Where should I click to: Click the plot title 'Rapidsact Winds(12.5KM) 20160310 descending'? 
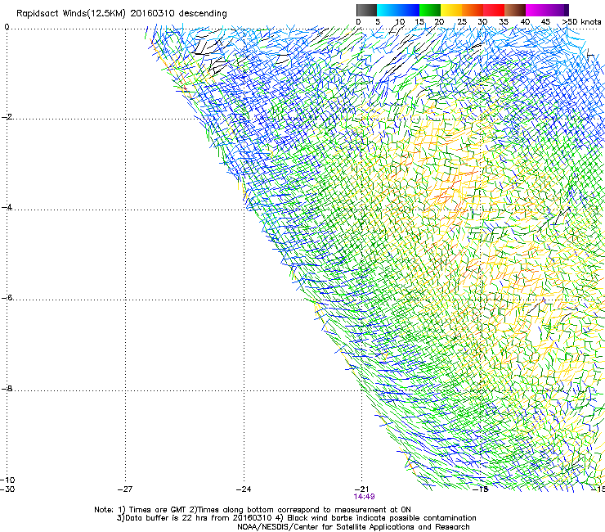point(122,14)
